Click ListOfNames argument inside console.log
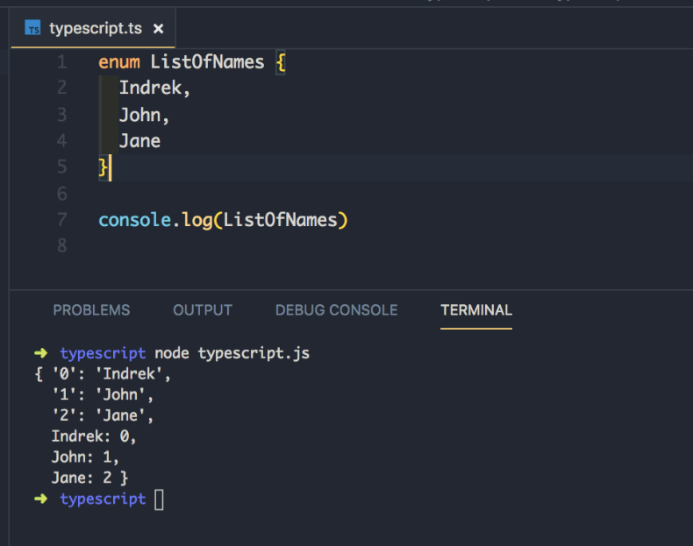Screen dimensions: 693x546 click(280, 220)
